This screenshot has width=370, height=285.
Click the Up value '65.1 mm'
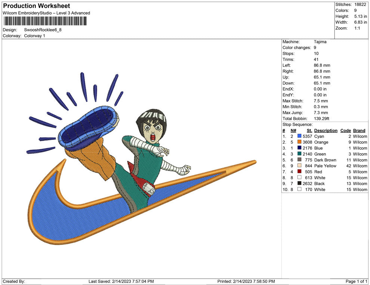(322, 77)
